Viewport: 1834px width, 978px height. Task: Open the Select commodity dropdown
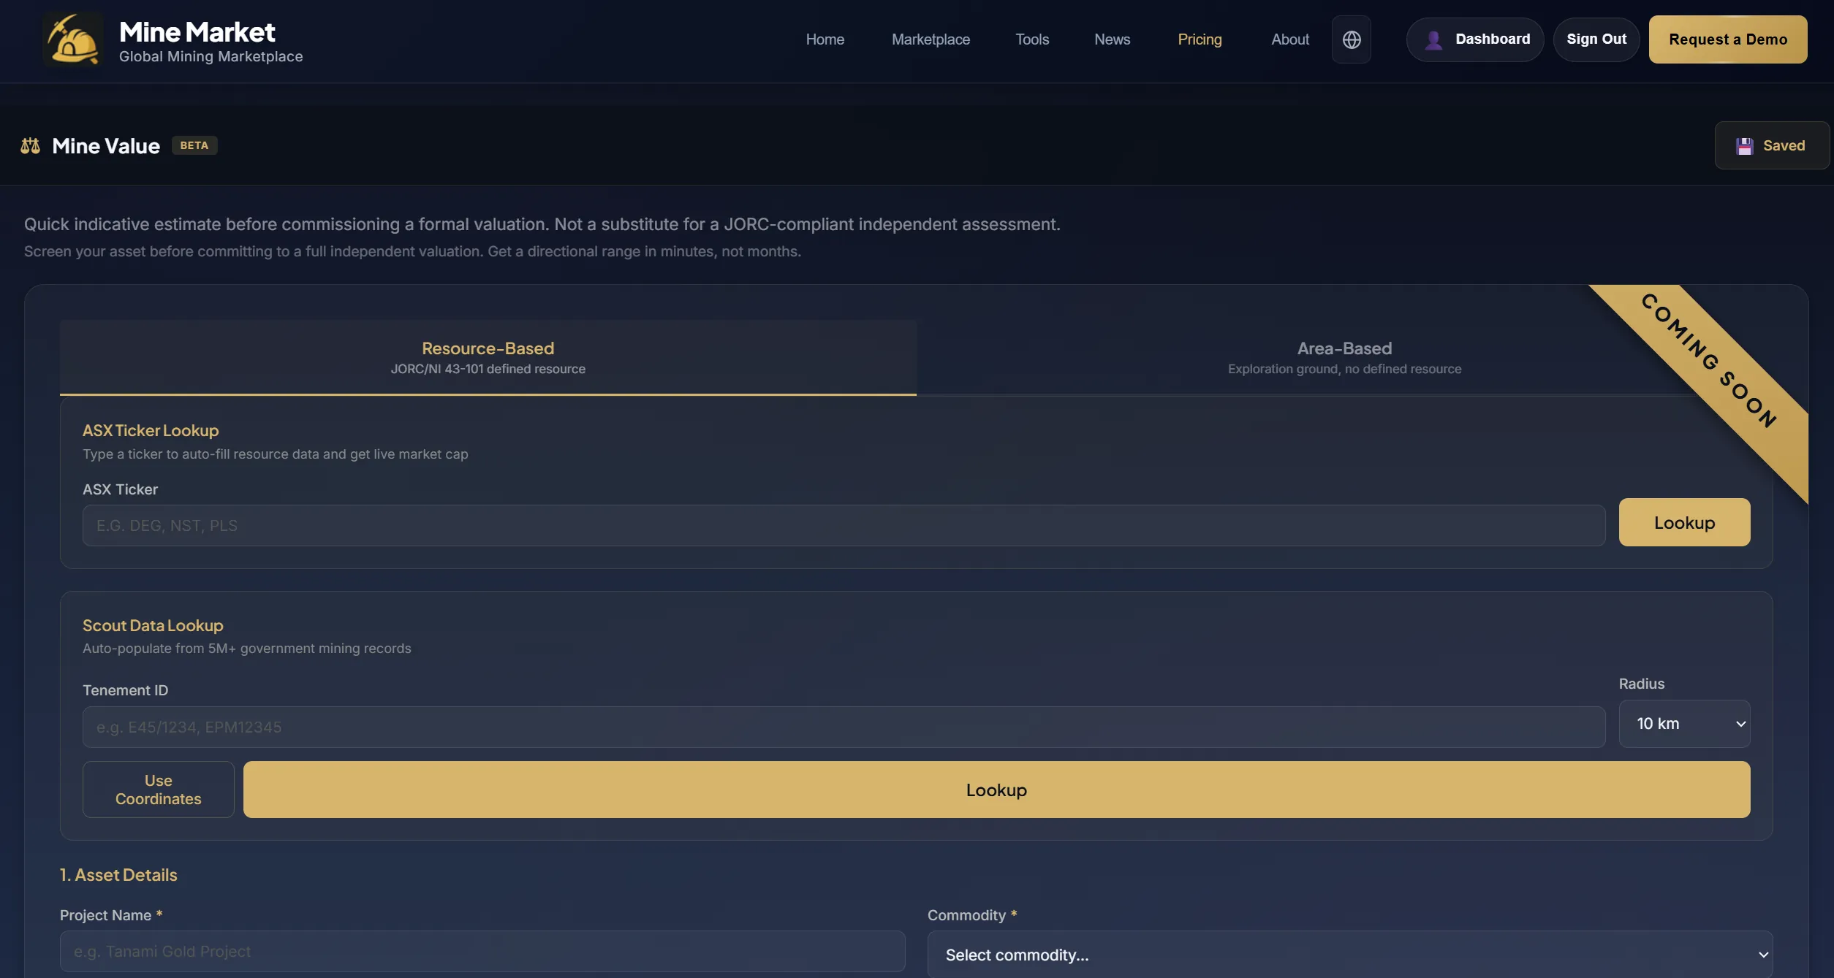pos(1349,954)
